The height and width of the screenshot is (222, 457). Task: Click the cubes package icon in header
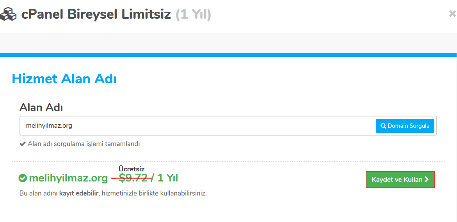coord(8,14)
